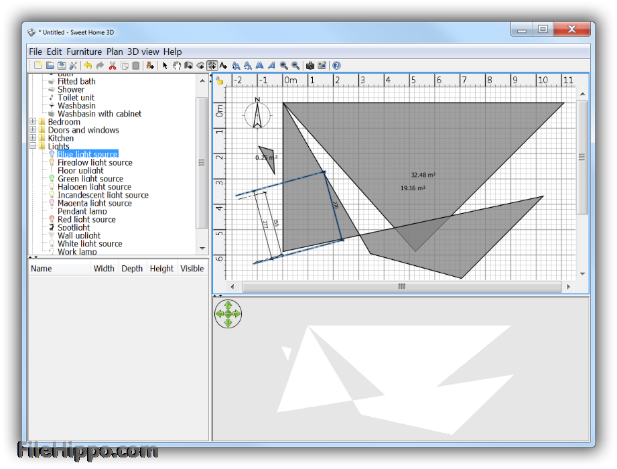Select Fireglow light source item
Screen dimensions: 617x469
pyautogui.click(x=95, y=163)
